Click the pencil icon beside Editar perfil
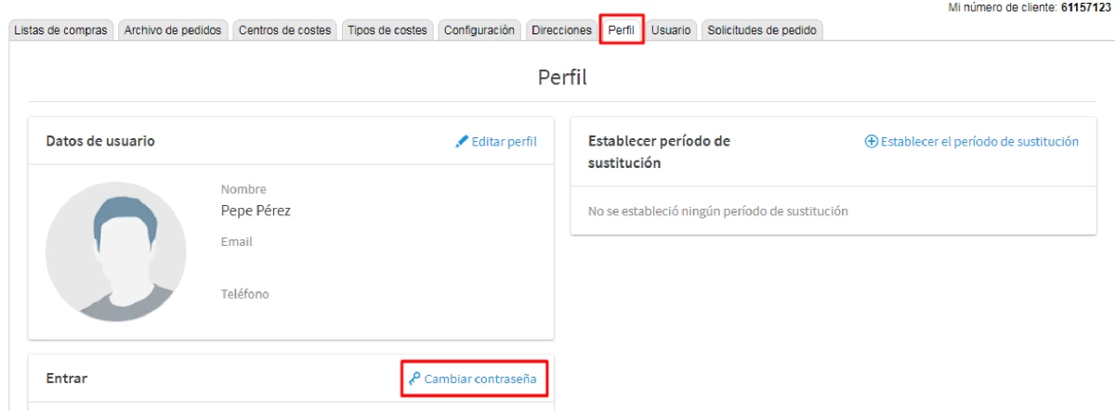This screenshot has height=411, width=1115. (x=462, y=142)
